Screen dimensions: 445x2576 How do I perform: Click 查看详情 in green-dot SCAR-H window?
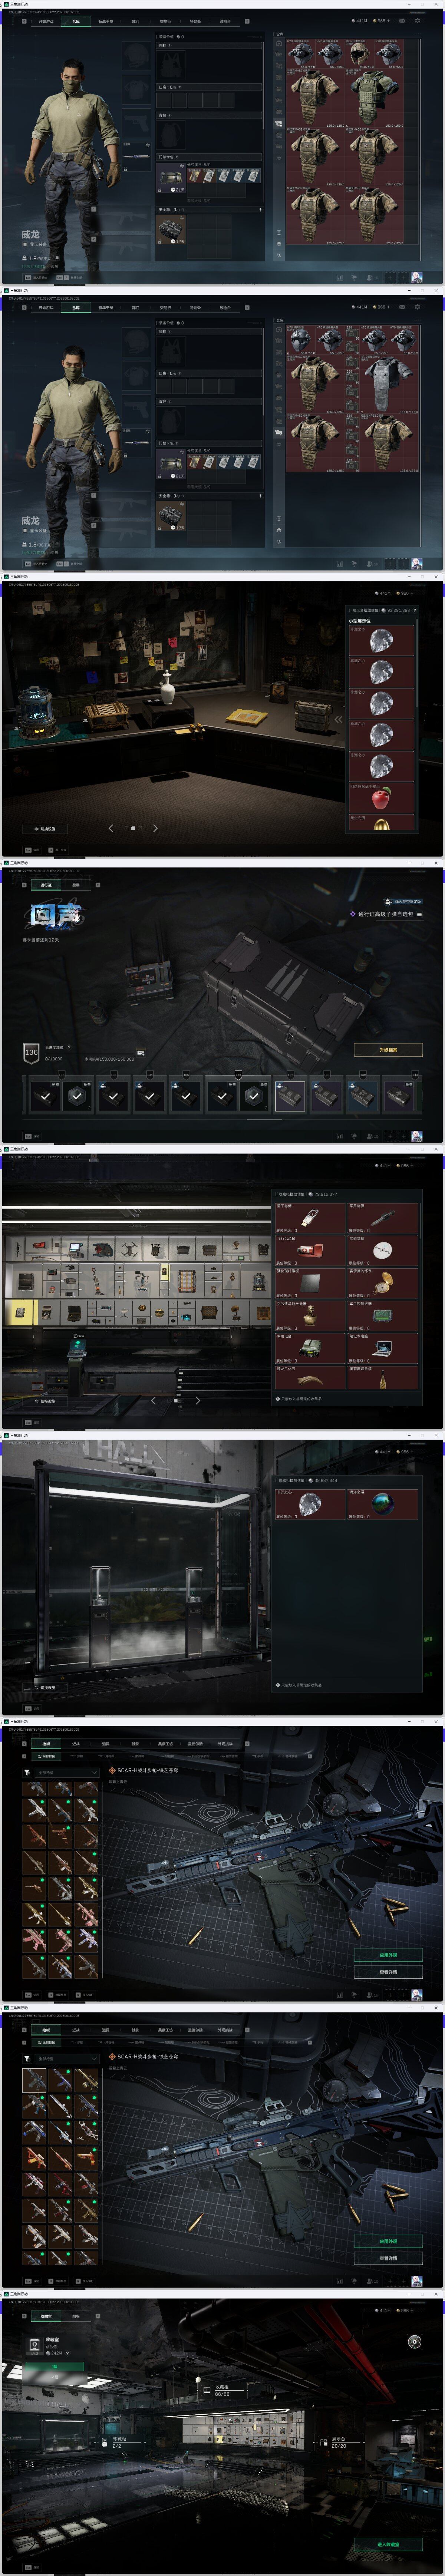388,1972
